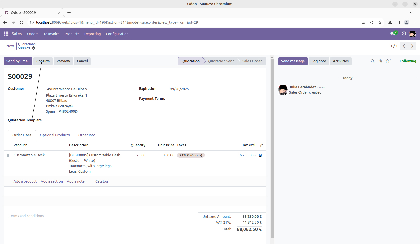Open the conversations chat icon in navbar
The image size is (420, 244).
point(393,34)
